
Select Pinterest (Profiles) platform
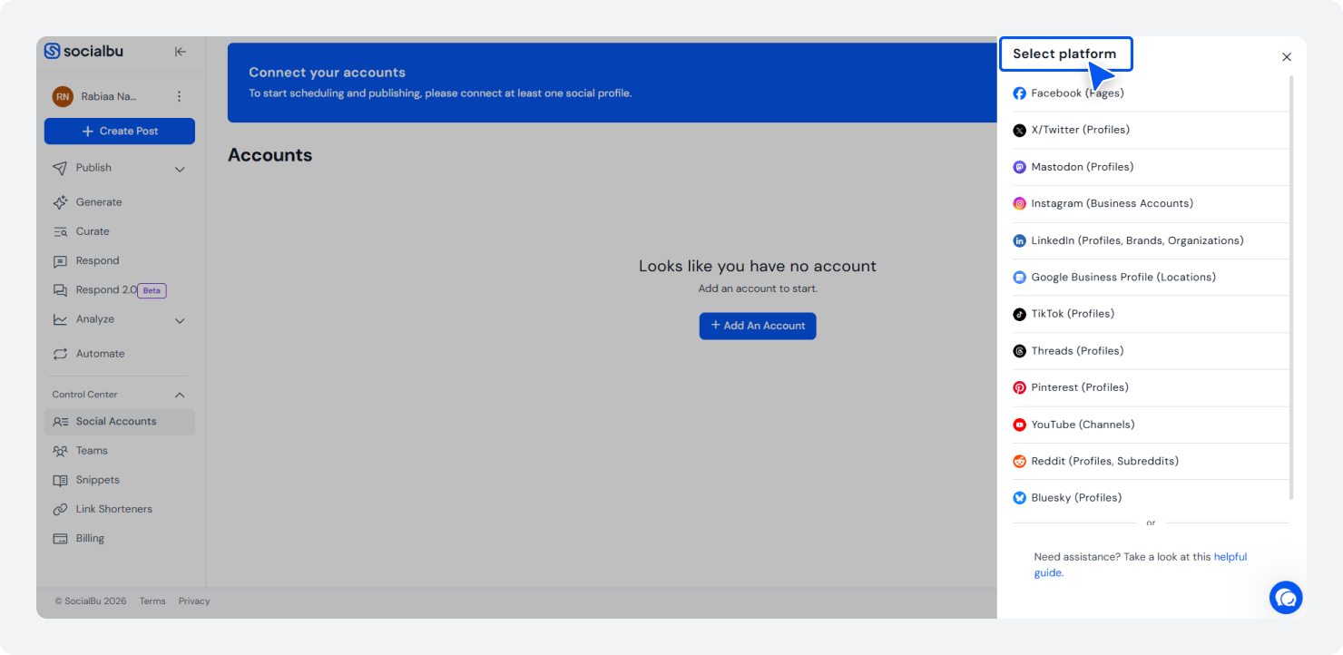(1151, 387)
